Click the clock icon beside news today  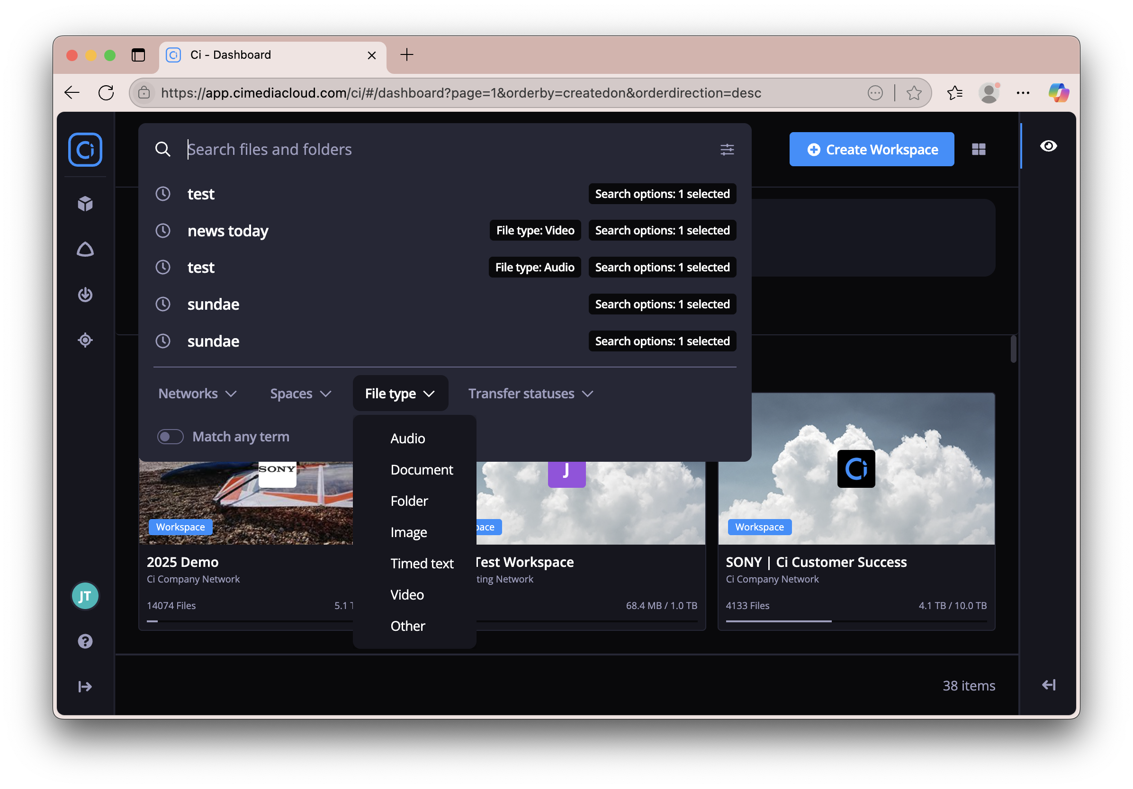pyautogui.click(x=163, y=231)
